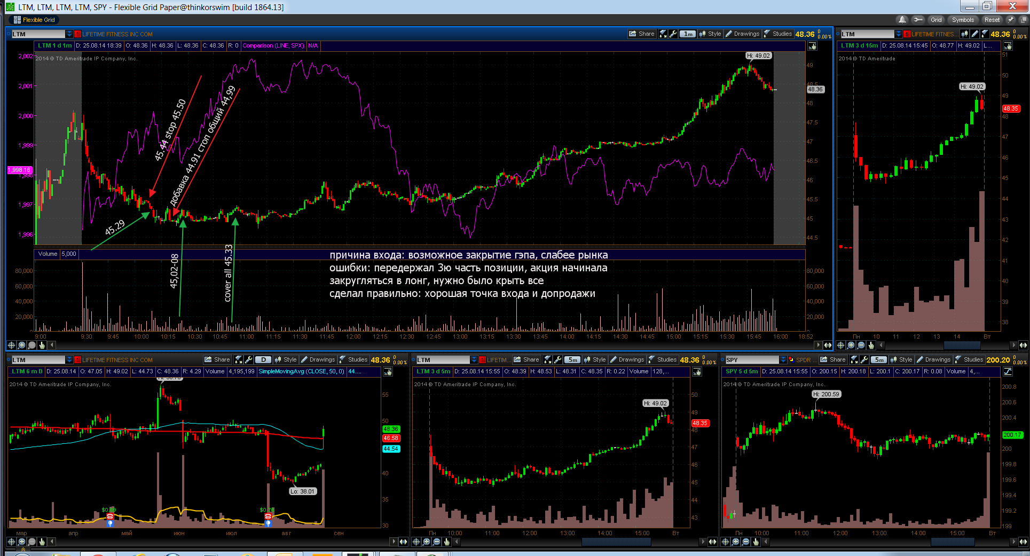
Task: Expand symbol dropdown on daily LTM chart
Action: click(69, 360)
